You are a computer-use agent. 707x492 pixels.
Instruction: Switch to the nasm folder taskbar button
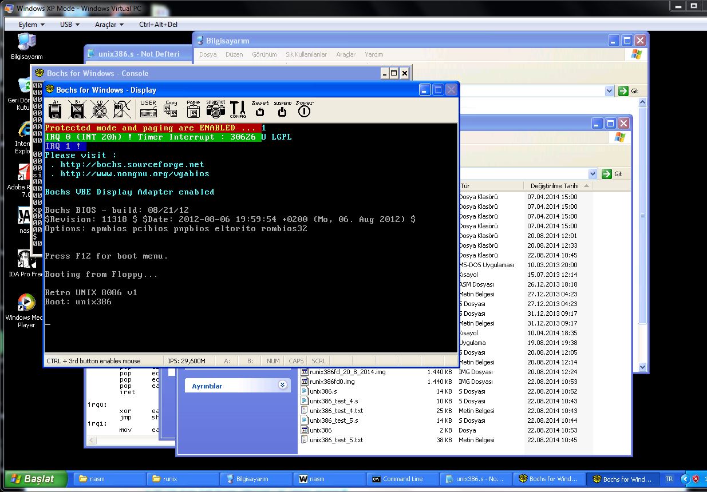pyautogui.click(x=110, y=479)
